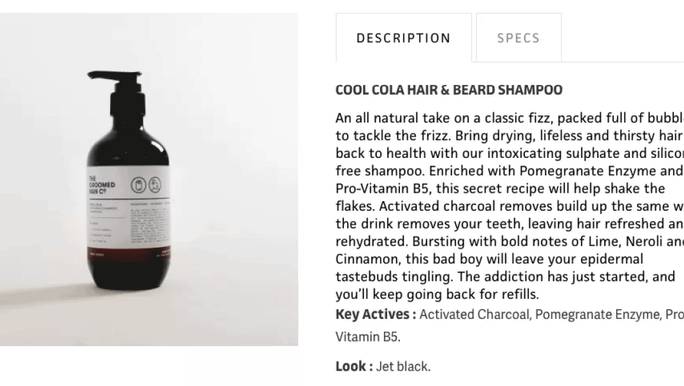This screenshot has width=684, height=386.
Task: Click the Jet black text
Action: [x=403, y=367]
